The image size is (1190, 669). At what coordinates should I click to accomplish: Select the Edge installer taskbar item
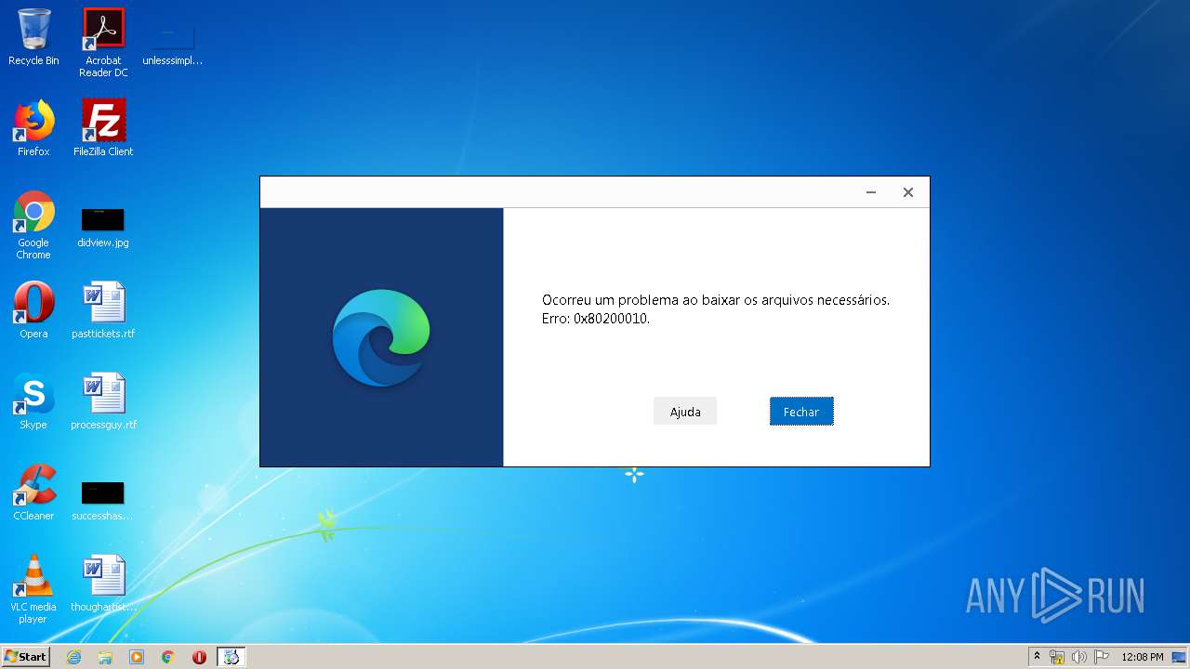(x=231, y=657)
